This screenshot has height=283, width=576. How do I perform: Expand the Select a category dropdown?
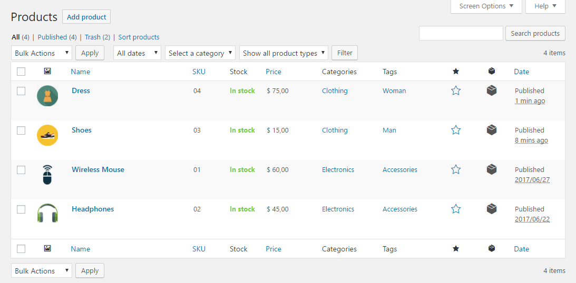[x=200, y=53]
